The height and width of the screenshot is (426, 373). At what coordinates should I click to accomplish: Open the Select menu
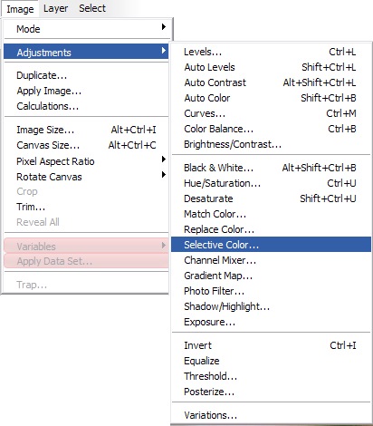pos(92,8)
